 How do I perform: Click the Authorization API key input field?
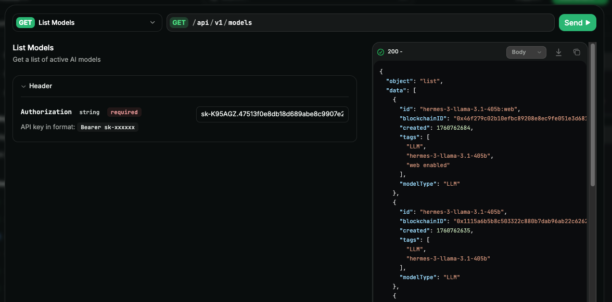coord(273,114)
